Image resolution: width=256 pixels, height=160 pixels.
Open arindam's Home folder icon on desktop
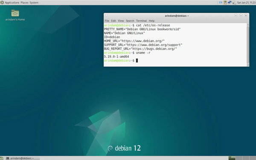click(x=15, y=15)
